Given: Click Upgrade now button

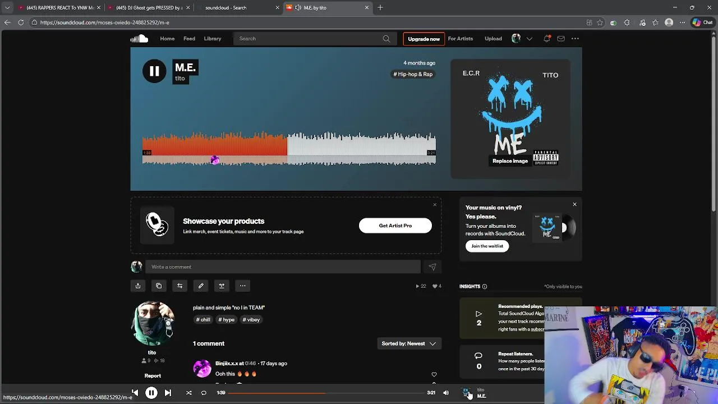Looking at the screenshot, I should [424, 39].
